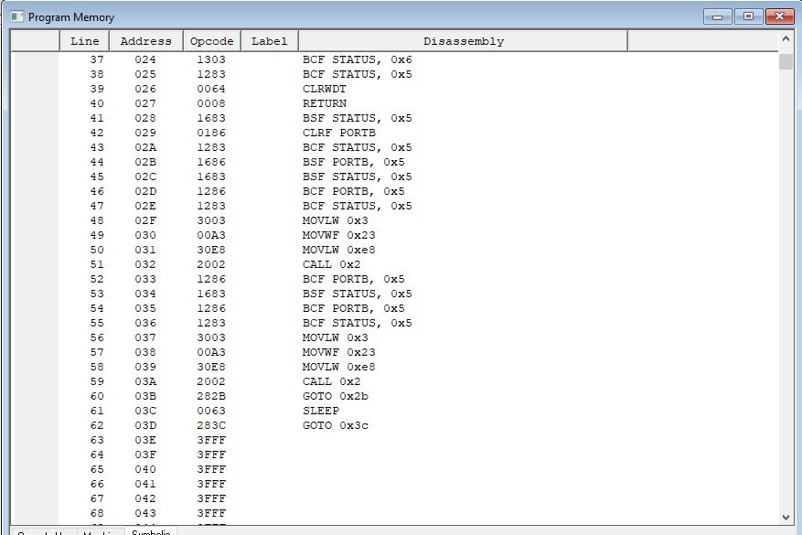Click address 028 cell

[x=145, y=118]
